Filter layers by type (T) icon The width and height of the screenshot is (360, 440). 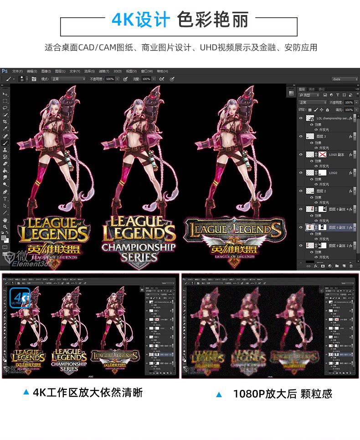coord(338,95)
